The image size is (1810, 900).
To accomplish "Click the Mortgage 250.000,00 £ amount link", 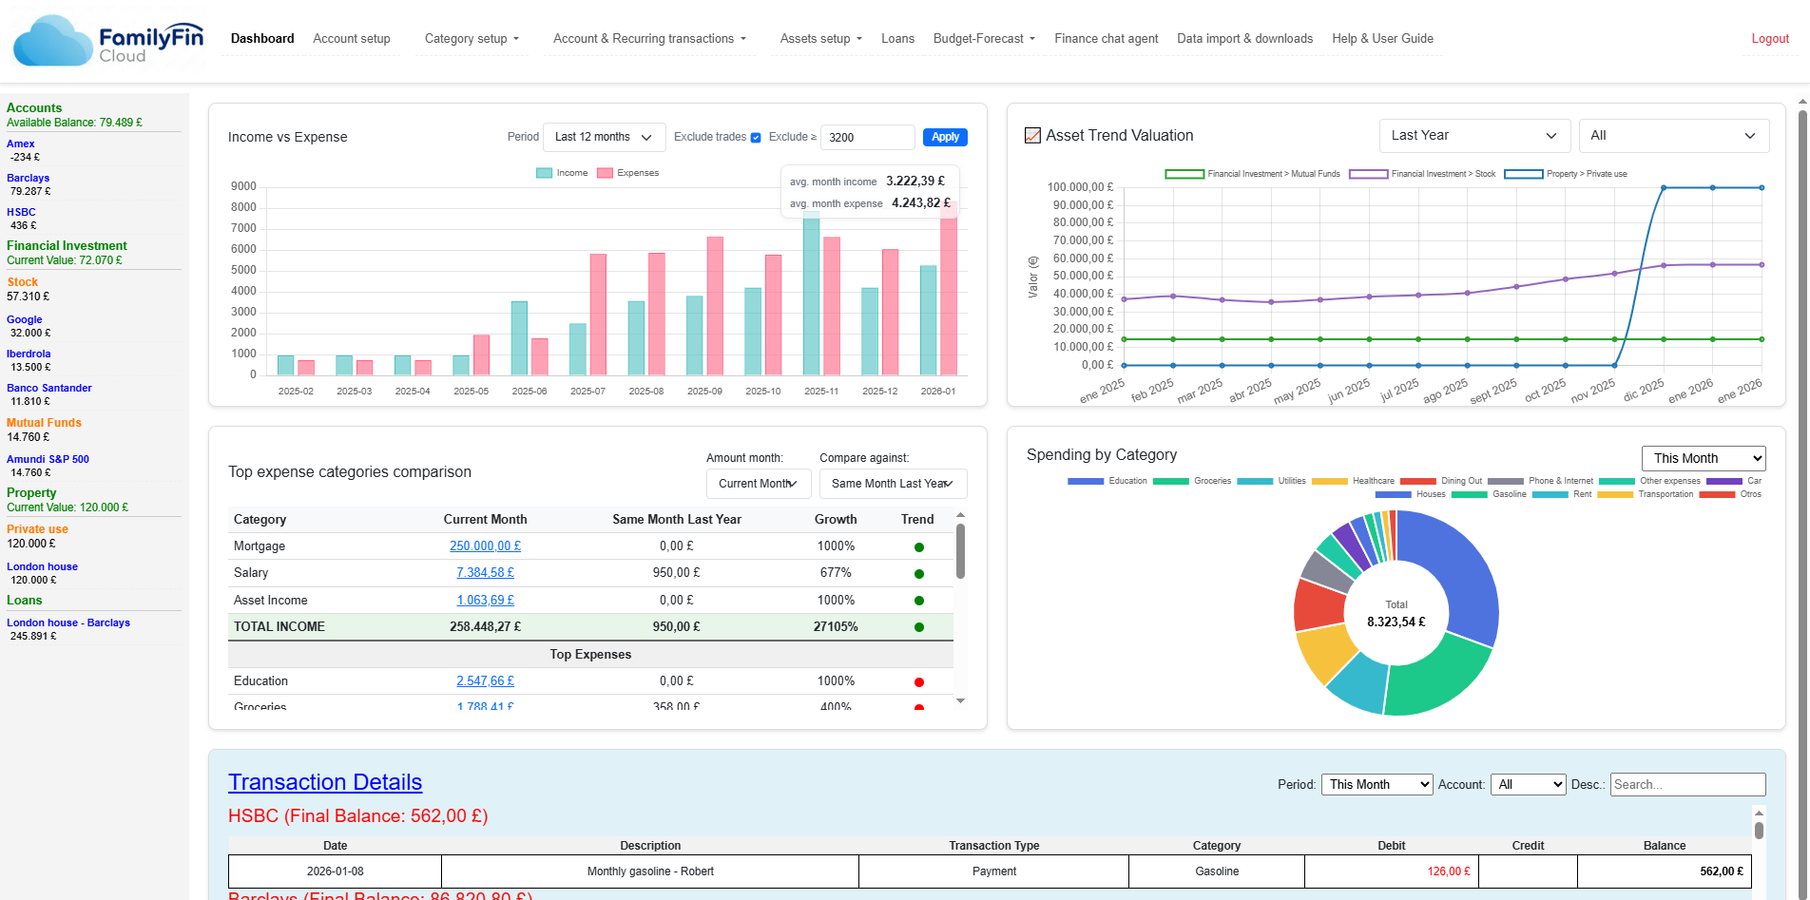I will (485, 546).
